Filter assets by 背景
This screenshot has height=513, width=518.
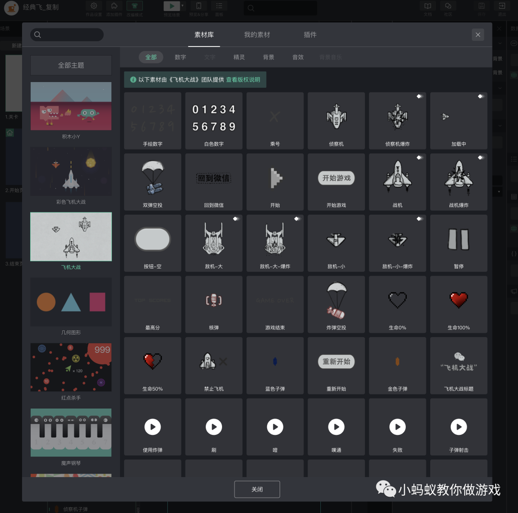[x=268, y=57]
